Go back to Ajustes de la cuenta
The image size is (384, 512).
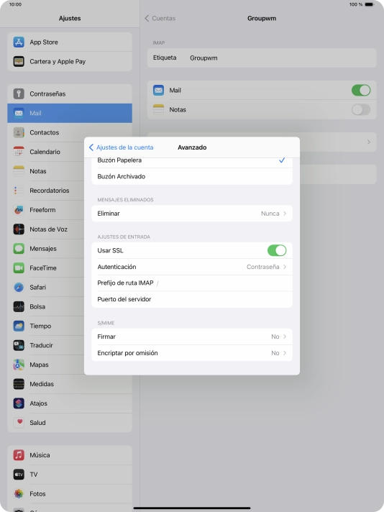coord(121,147)
